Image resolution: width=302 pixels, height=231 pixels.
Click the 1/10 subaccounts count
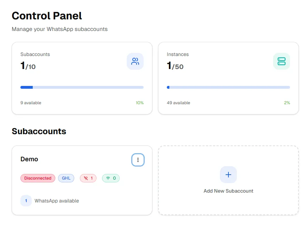28,66
